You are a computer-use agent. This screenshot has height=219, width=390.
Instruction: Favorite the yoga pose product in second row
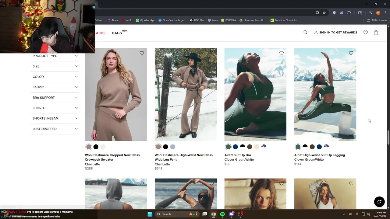[212, 183]
